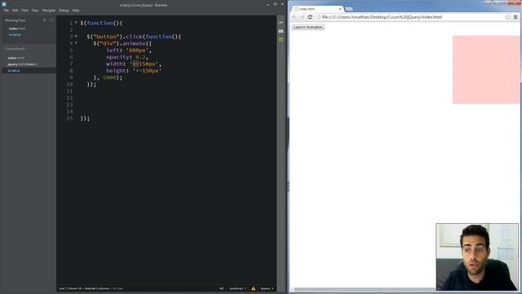Click the split view icon in Working Files header
The height and width of the screenshot is (294, 522).
[51, 20]
